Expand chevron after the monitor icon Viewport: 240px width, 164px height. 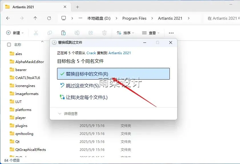point(72,18)
